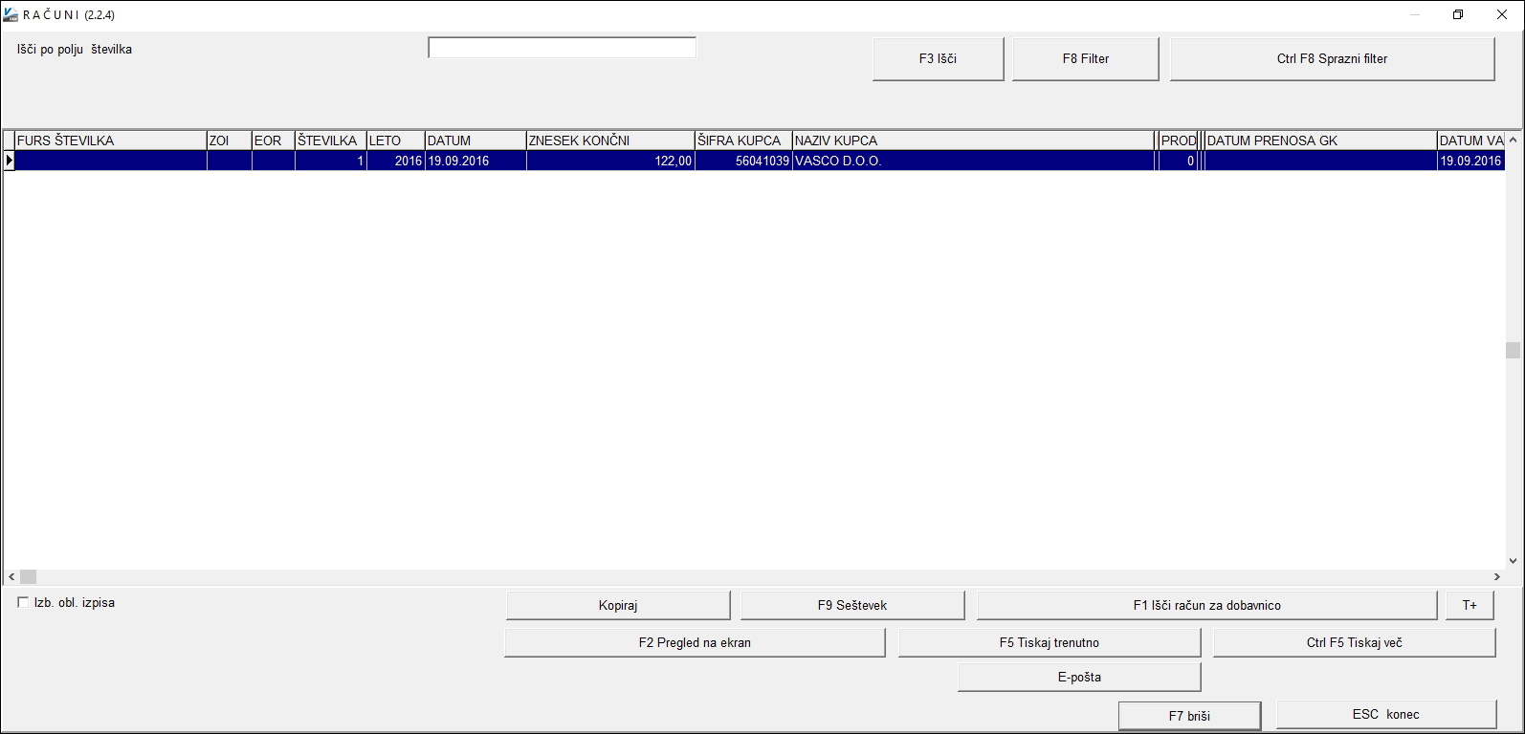Restore the RAČUNI window size
Viewport: 1525px width, 734px height.
1457,15
